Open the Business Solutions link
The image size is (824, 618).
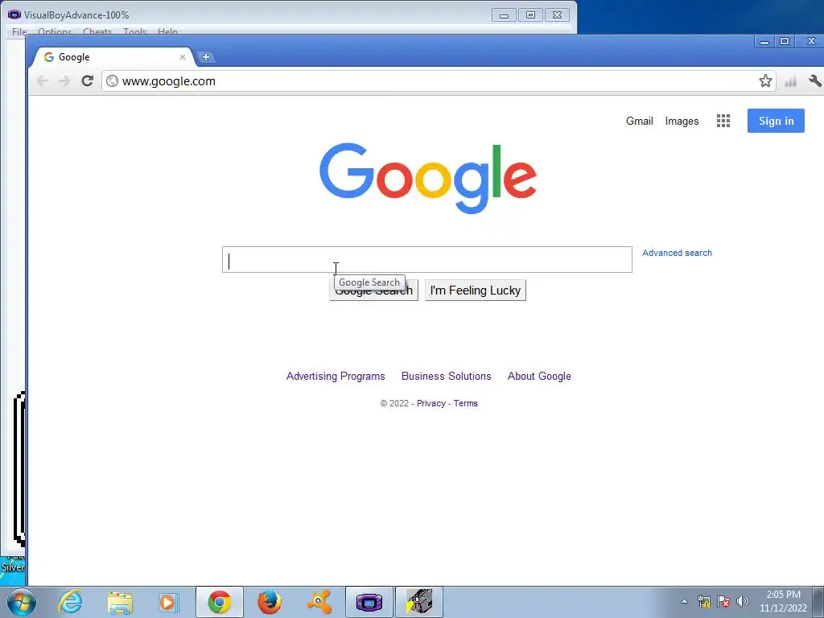point(446,377)
